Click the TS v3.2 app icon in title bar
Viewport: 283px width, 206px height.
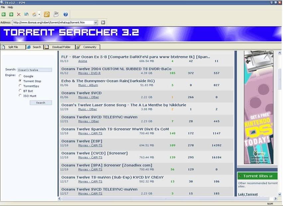tap(2, 3)
